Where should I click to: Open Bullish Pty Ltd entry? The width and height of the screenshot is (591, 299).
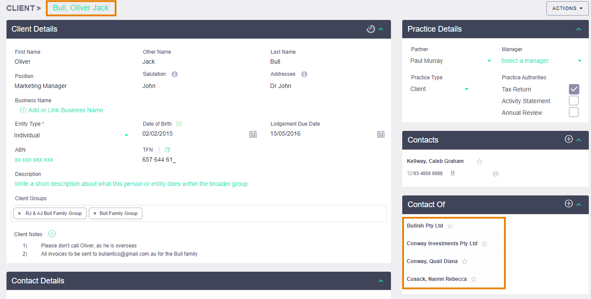[425, 226]
